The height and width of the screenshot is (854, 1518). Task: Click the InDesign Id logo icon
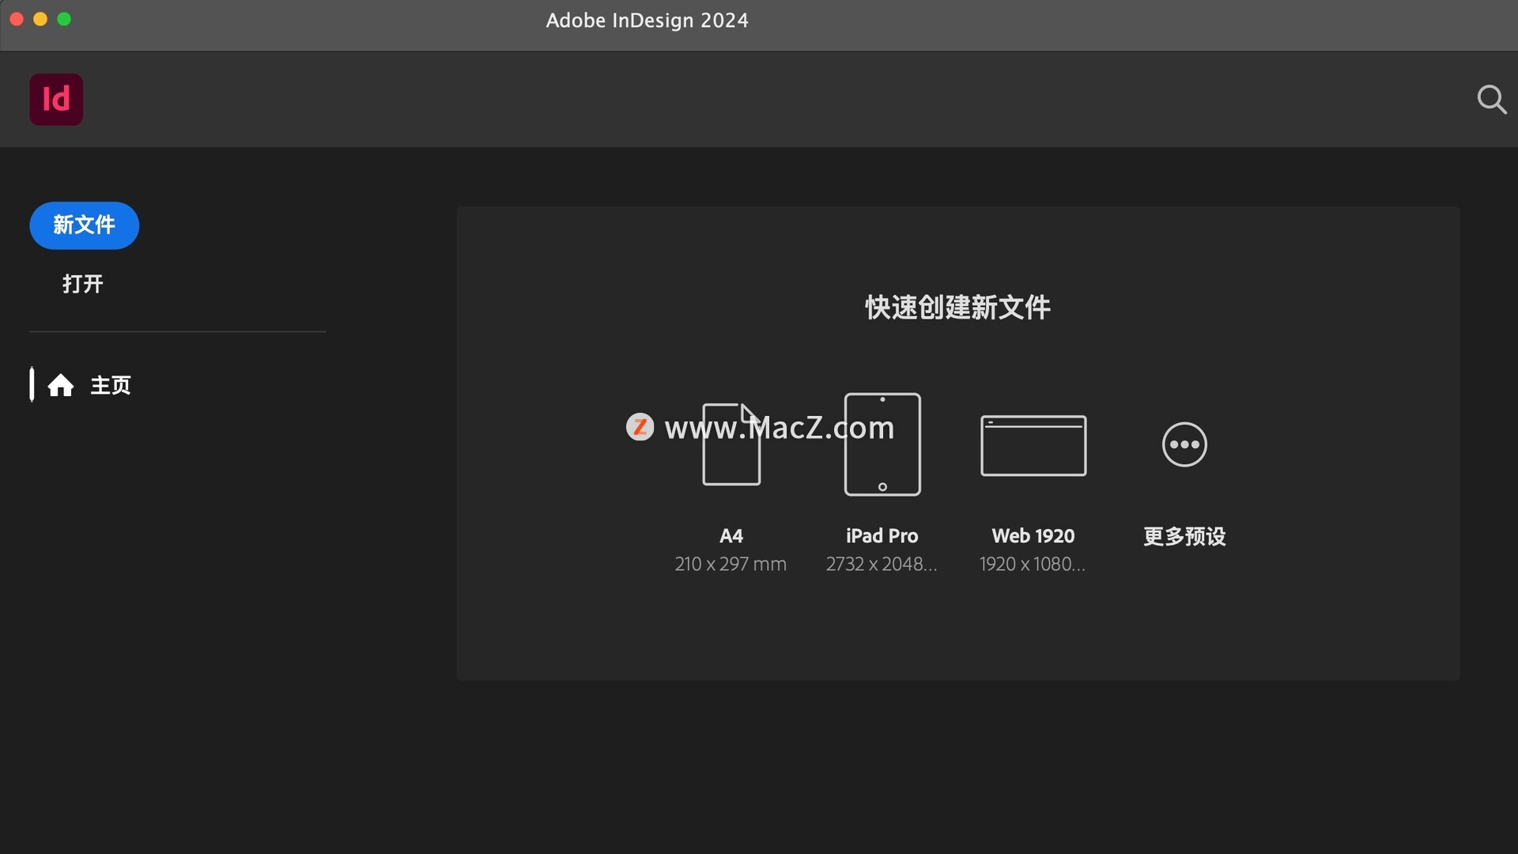pyautogui.click(x=56, y=100)
